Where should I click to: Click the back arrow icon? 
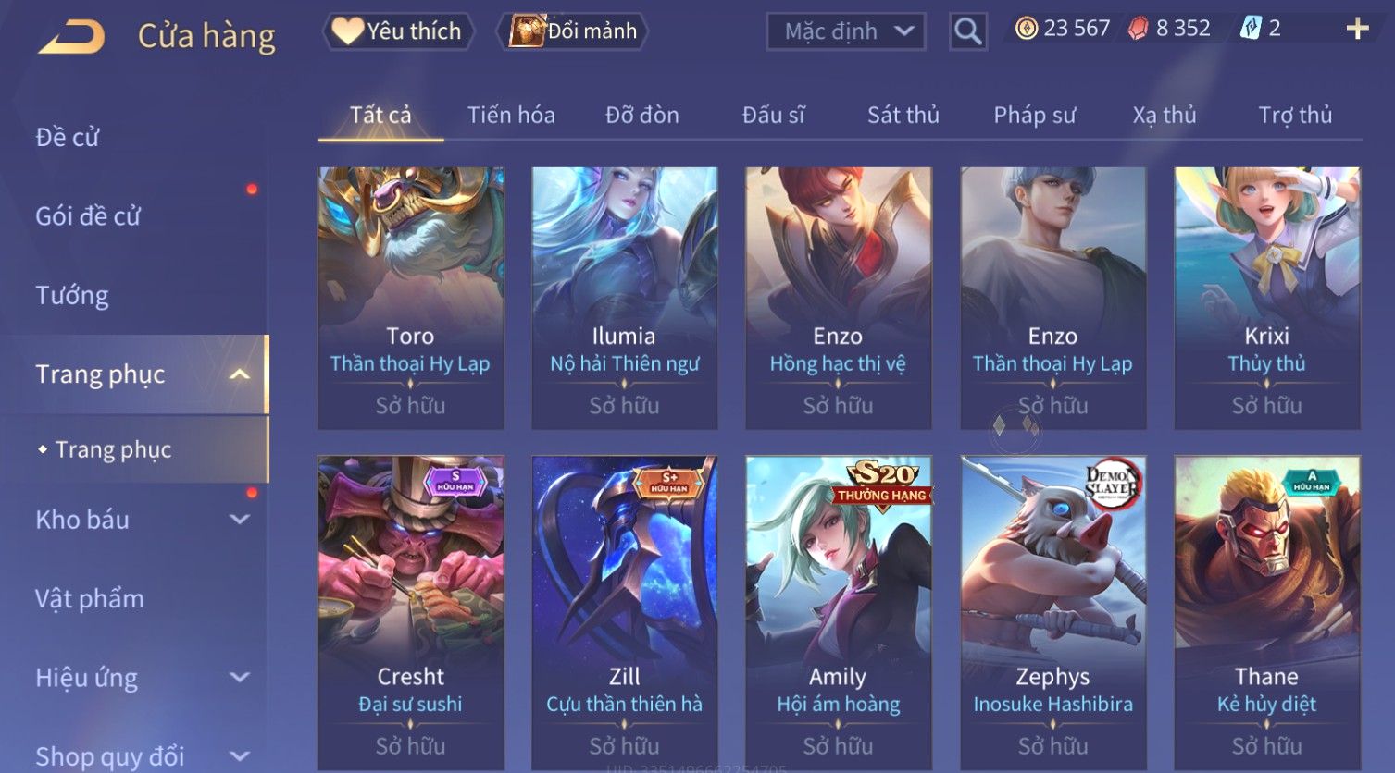coord(71,36)
